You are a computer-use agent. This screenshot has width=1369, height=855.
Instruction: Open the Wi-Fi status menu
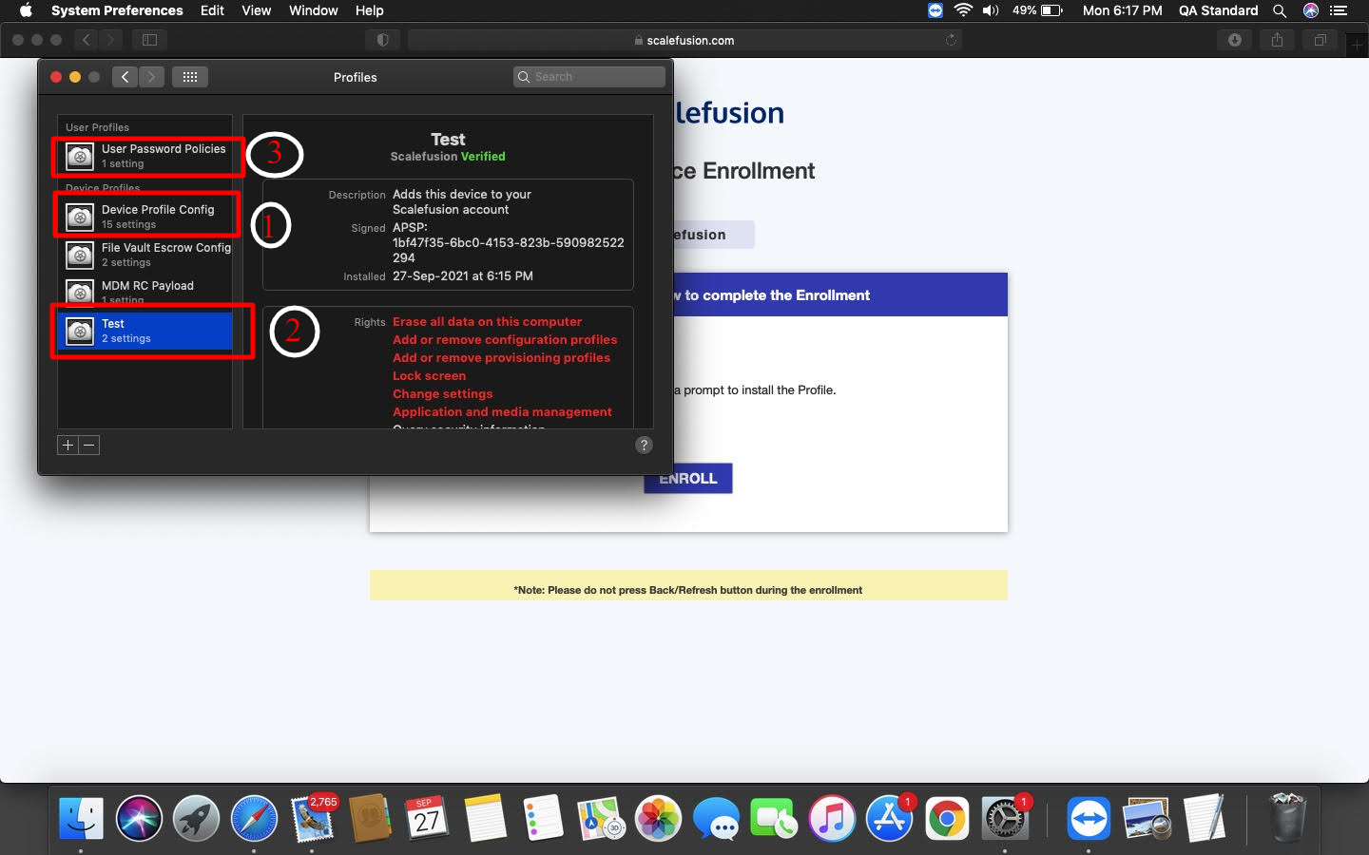click(x=963, y=10)
